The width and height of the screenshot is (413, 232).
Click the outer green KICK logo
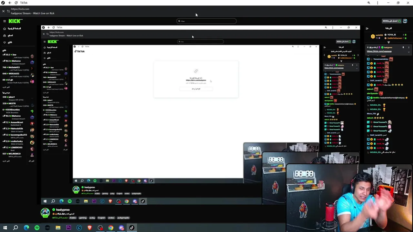[15, 21]
